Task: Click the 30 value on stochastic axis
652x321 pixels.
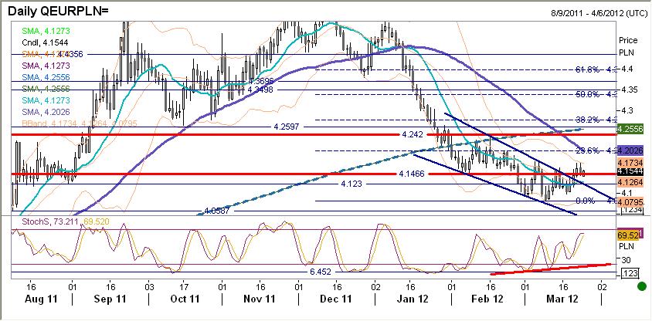Action: coord(626,259)
